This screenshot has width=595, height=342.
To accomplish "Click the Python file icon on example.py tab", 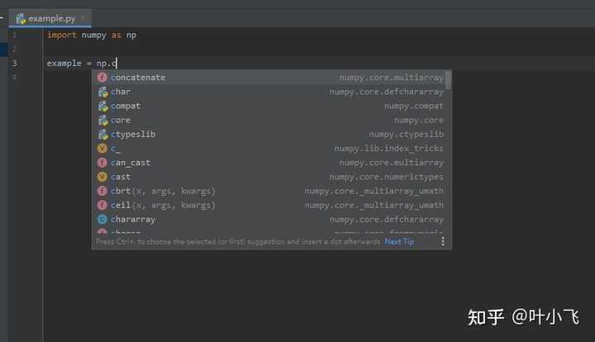I will pyautogui.click(x=21, y=18).
